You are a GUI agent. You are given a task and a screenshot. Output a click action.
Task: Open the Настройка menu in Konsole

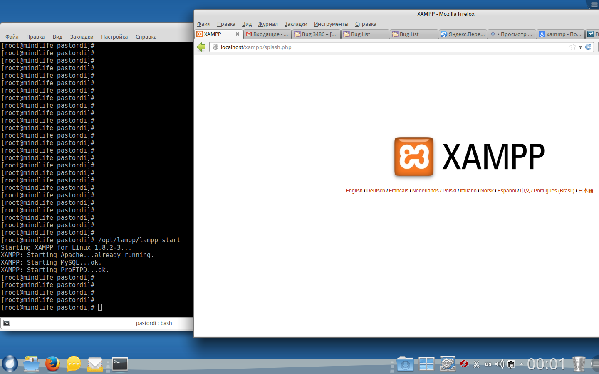click(x=114, y=37)
